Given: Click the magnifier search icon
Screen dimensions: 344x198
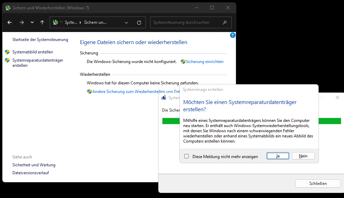Looking at the screenshot, I should pos(225,22).
